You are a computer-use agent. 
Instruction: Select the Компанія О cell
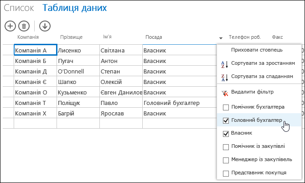pos(36,92)
